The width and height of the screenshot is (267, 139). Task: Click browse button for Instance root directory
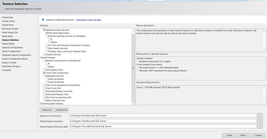(x=260, y=115)
